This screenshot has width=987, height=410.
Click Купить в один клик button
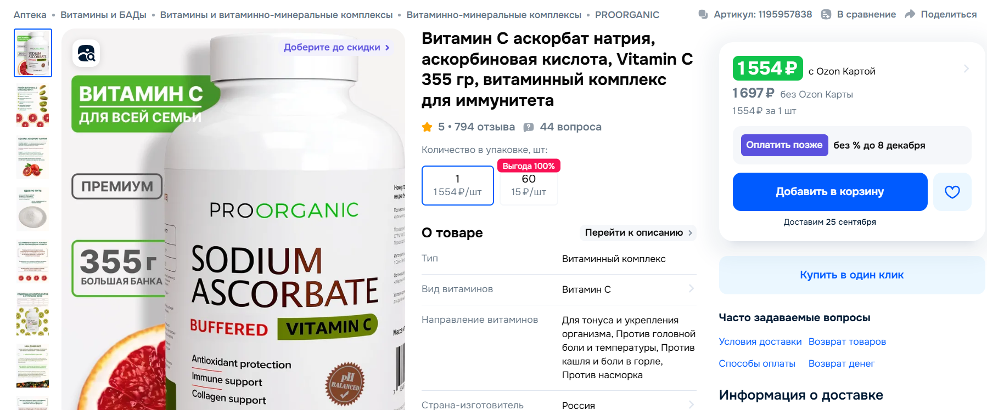click(852, 275)
